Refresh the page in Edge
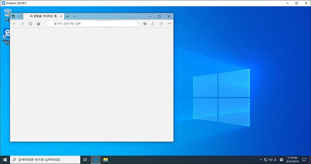Screen dimensions: 311x164 (30, 24)
